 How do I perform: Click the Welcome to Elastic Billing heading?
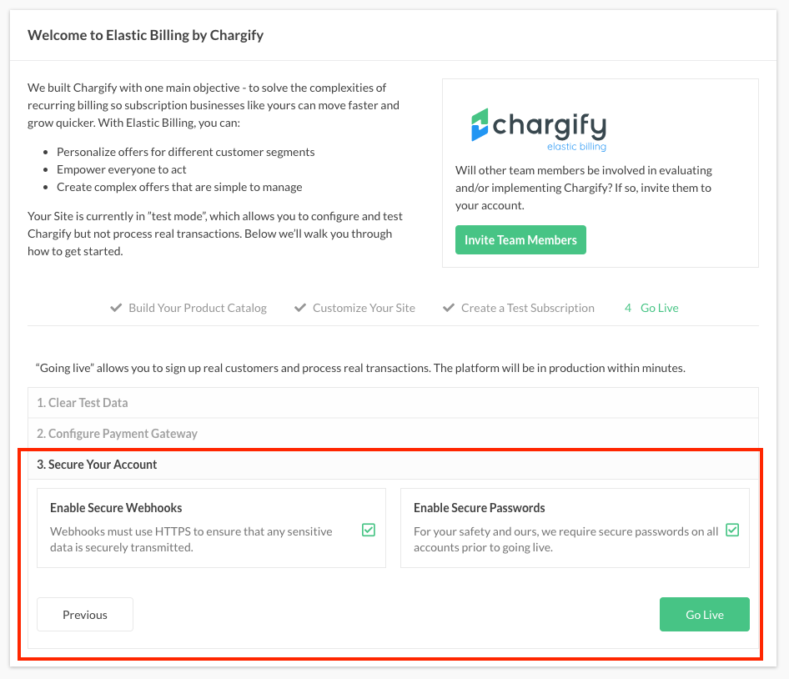pyautogui.click(x=146, y=35)
